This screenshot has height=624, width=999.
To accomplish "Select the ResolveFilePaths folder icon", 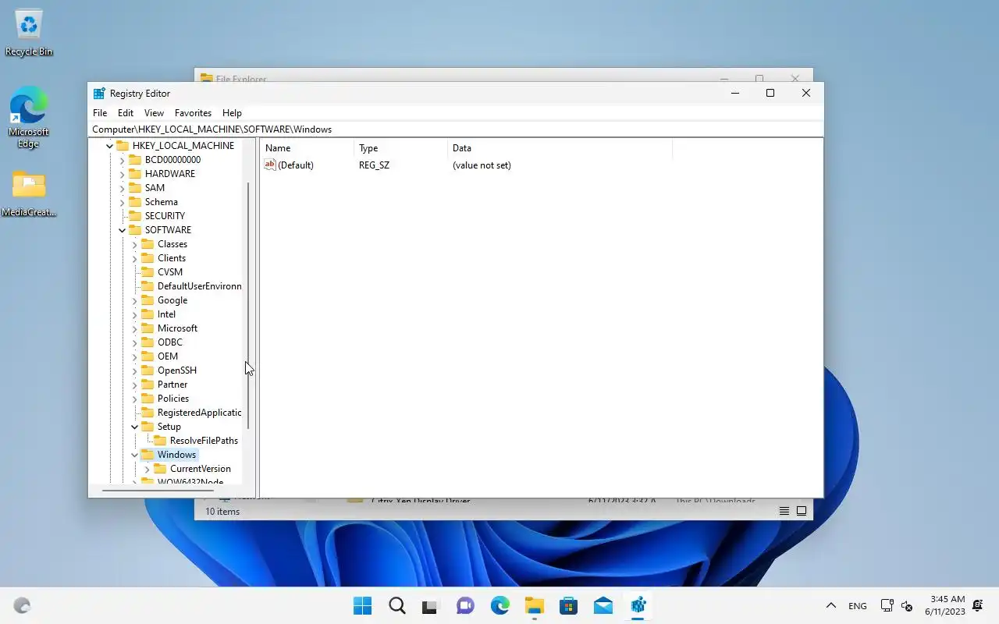I will point(160,441).
